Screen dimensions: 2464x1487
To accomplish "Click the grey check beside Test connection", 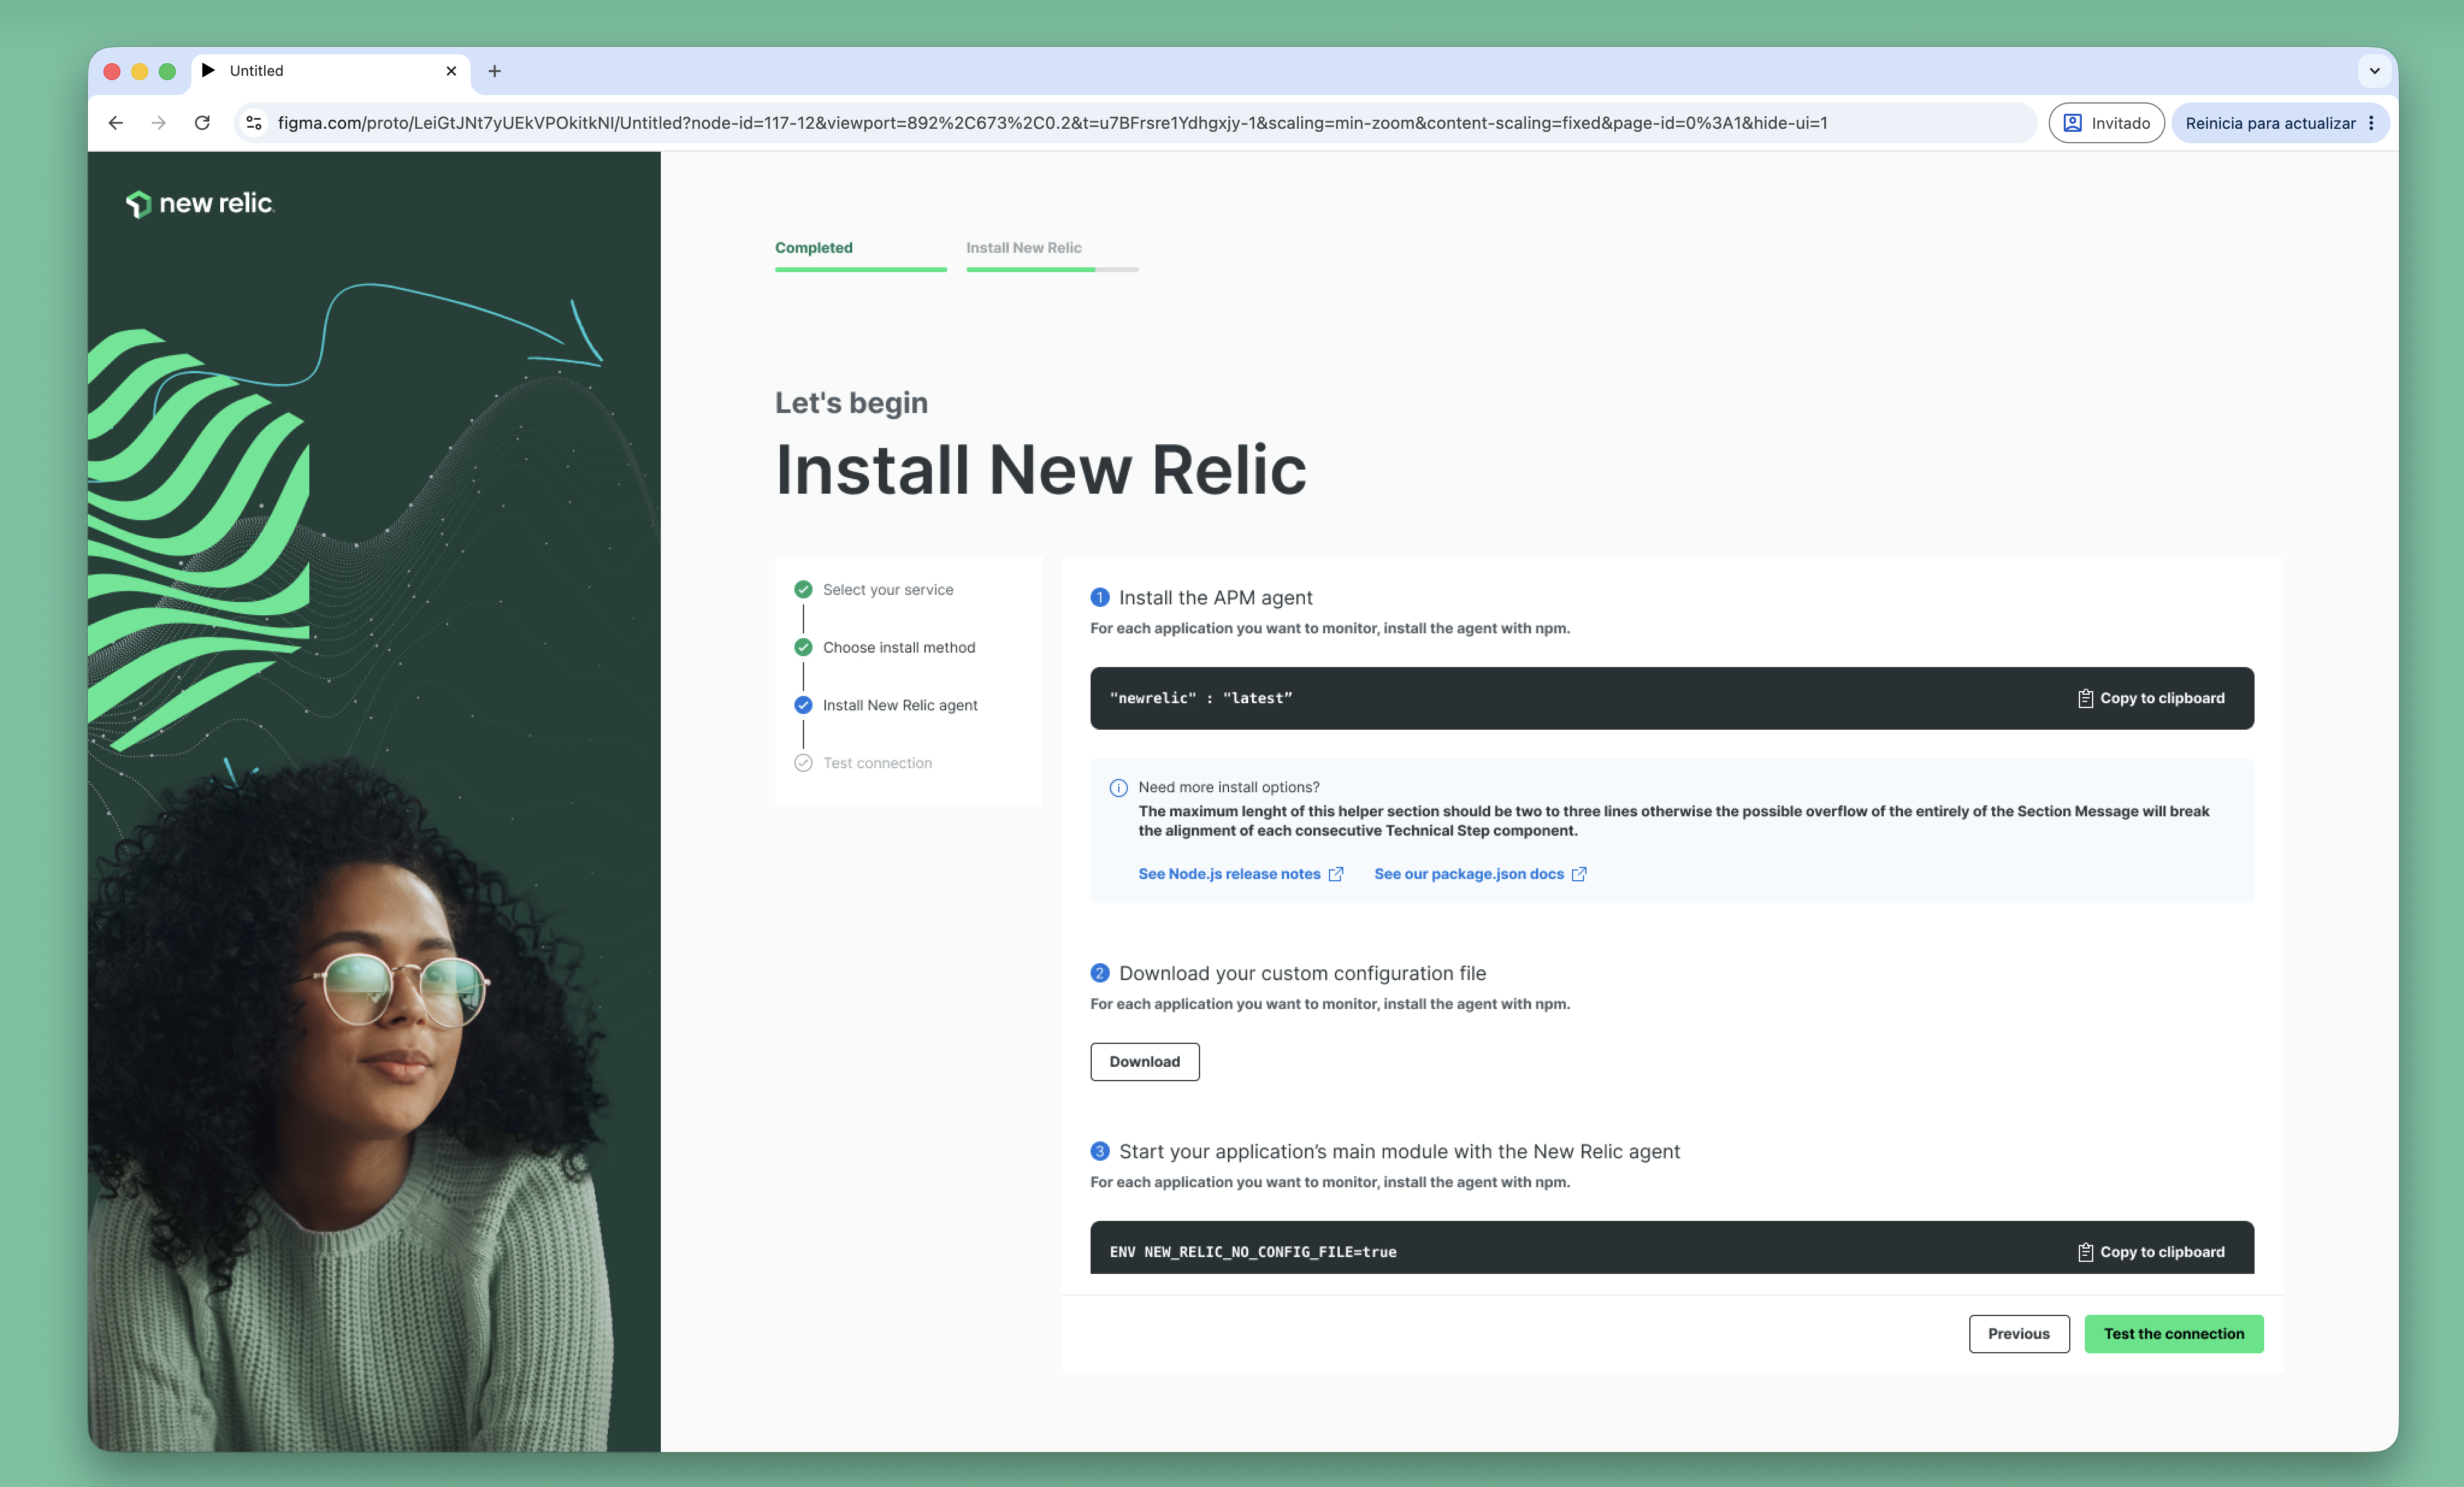I will point(803,763).
